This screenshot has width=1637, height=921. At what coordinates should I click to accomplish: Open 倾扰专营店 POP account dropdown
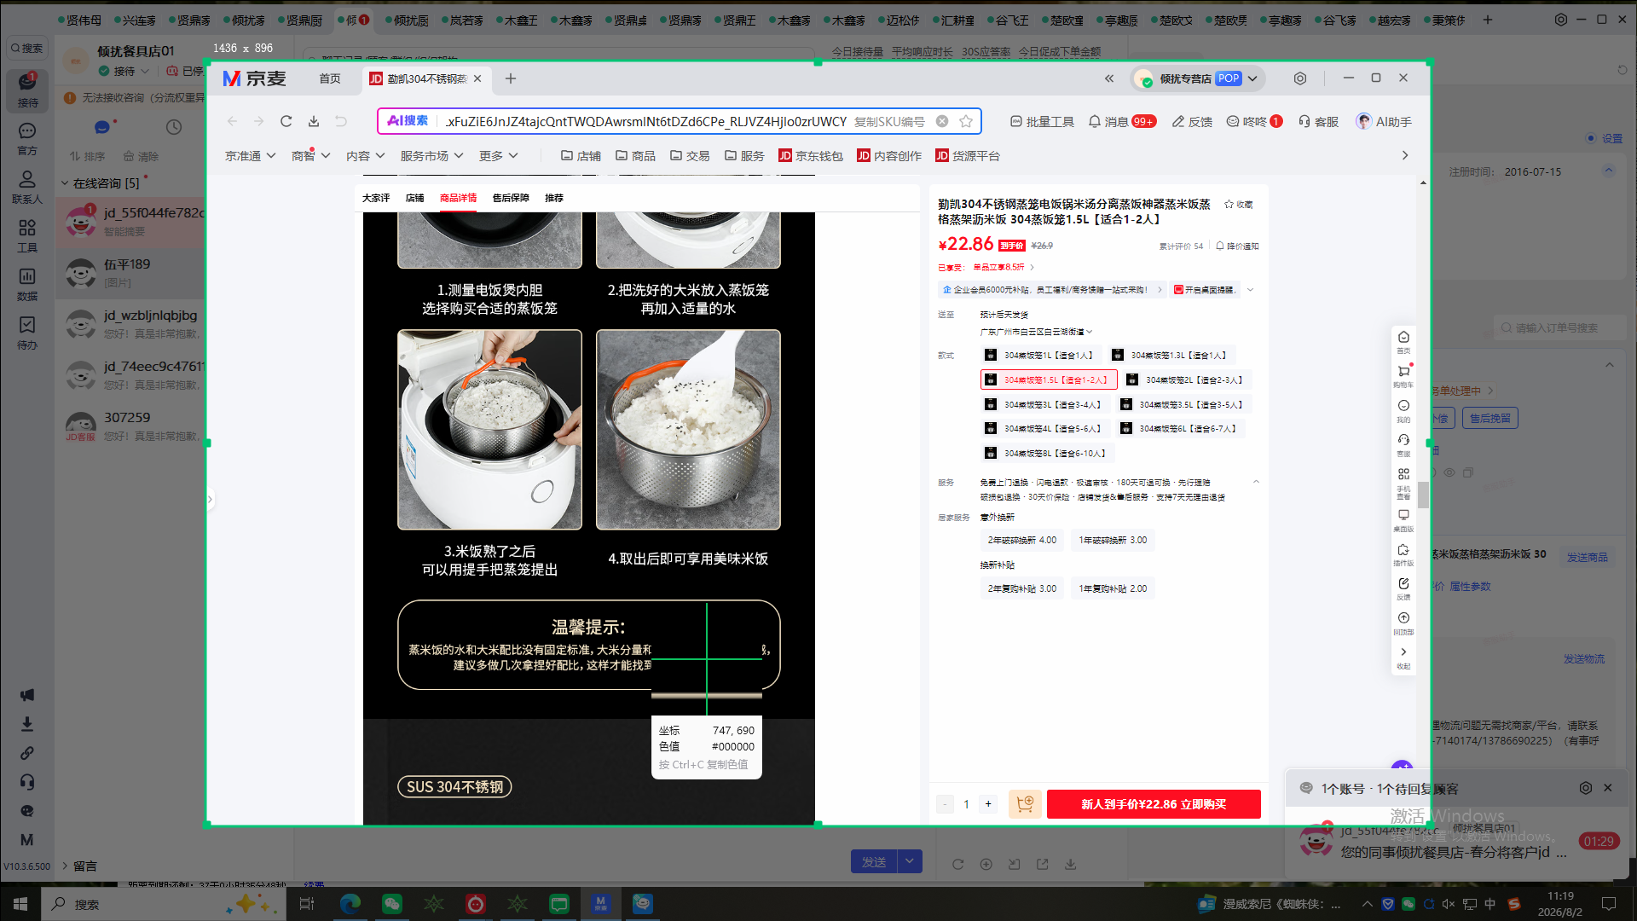point(1199,78)
